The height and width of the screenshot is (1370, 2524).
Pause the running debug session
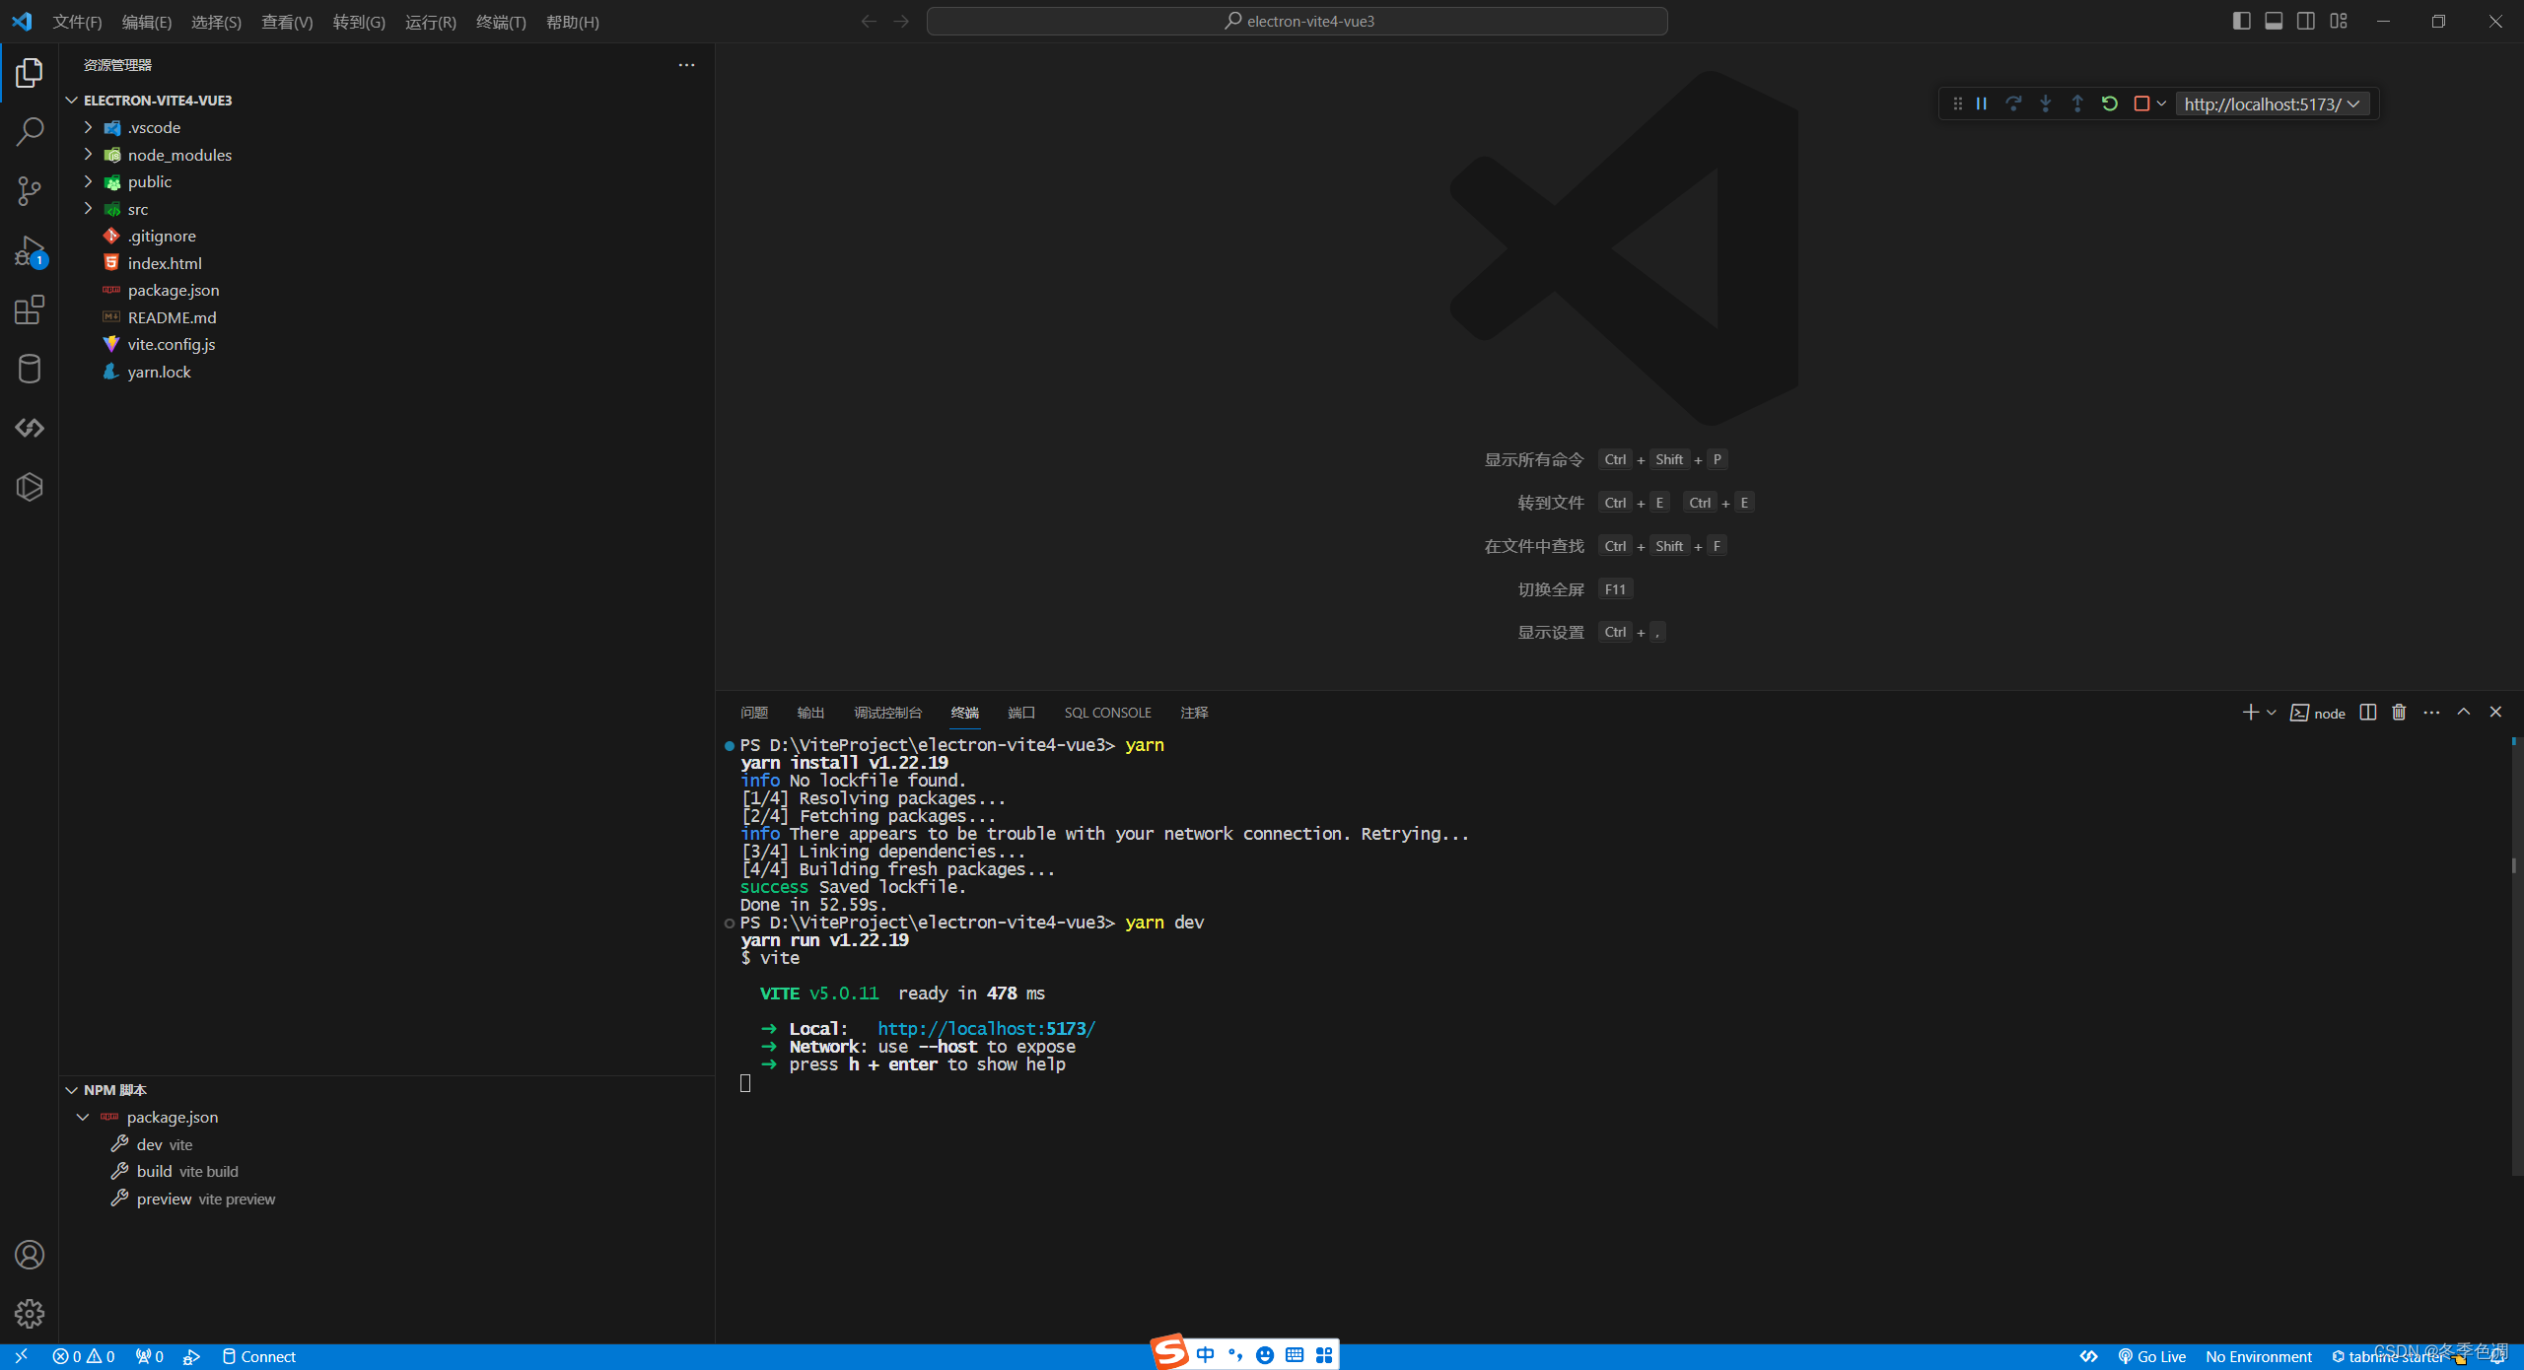tap(1980, 103)
